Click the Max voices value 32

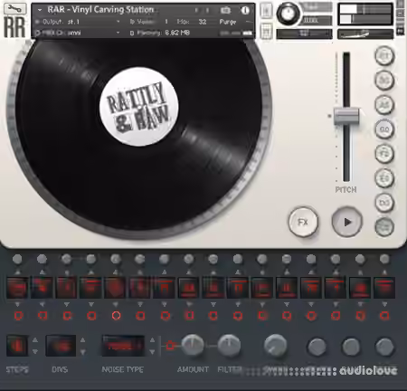tap(203, 22)
